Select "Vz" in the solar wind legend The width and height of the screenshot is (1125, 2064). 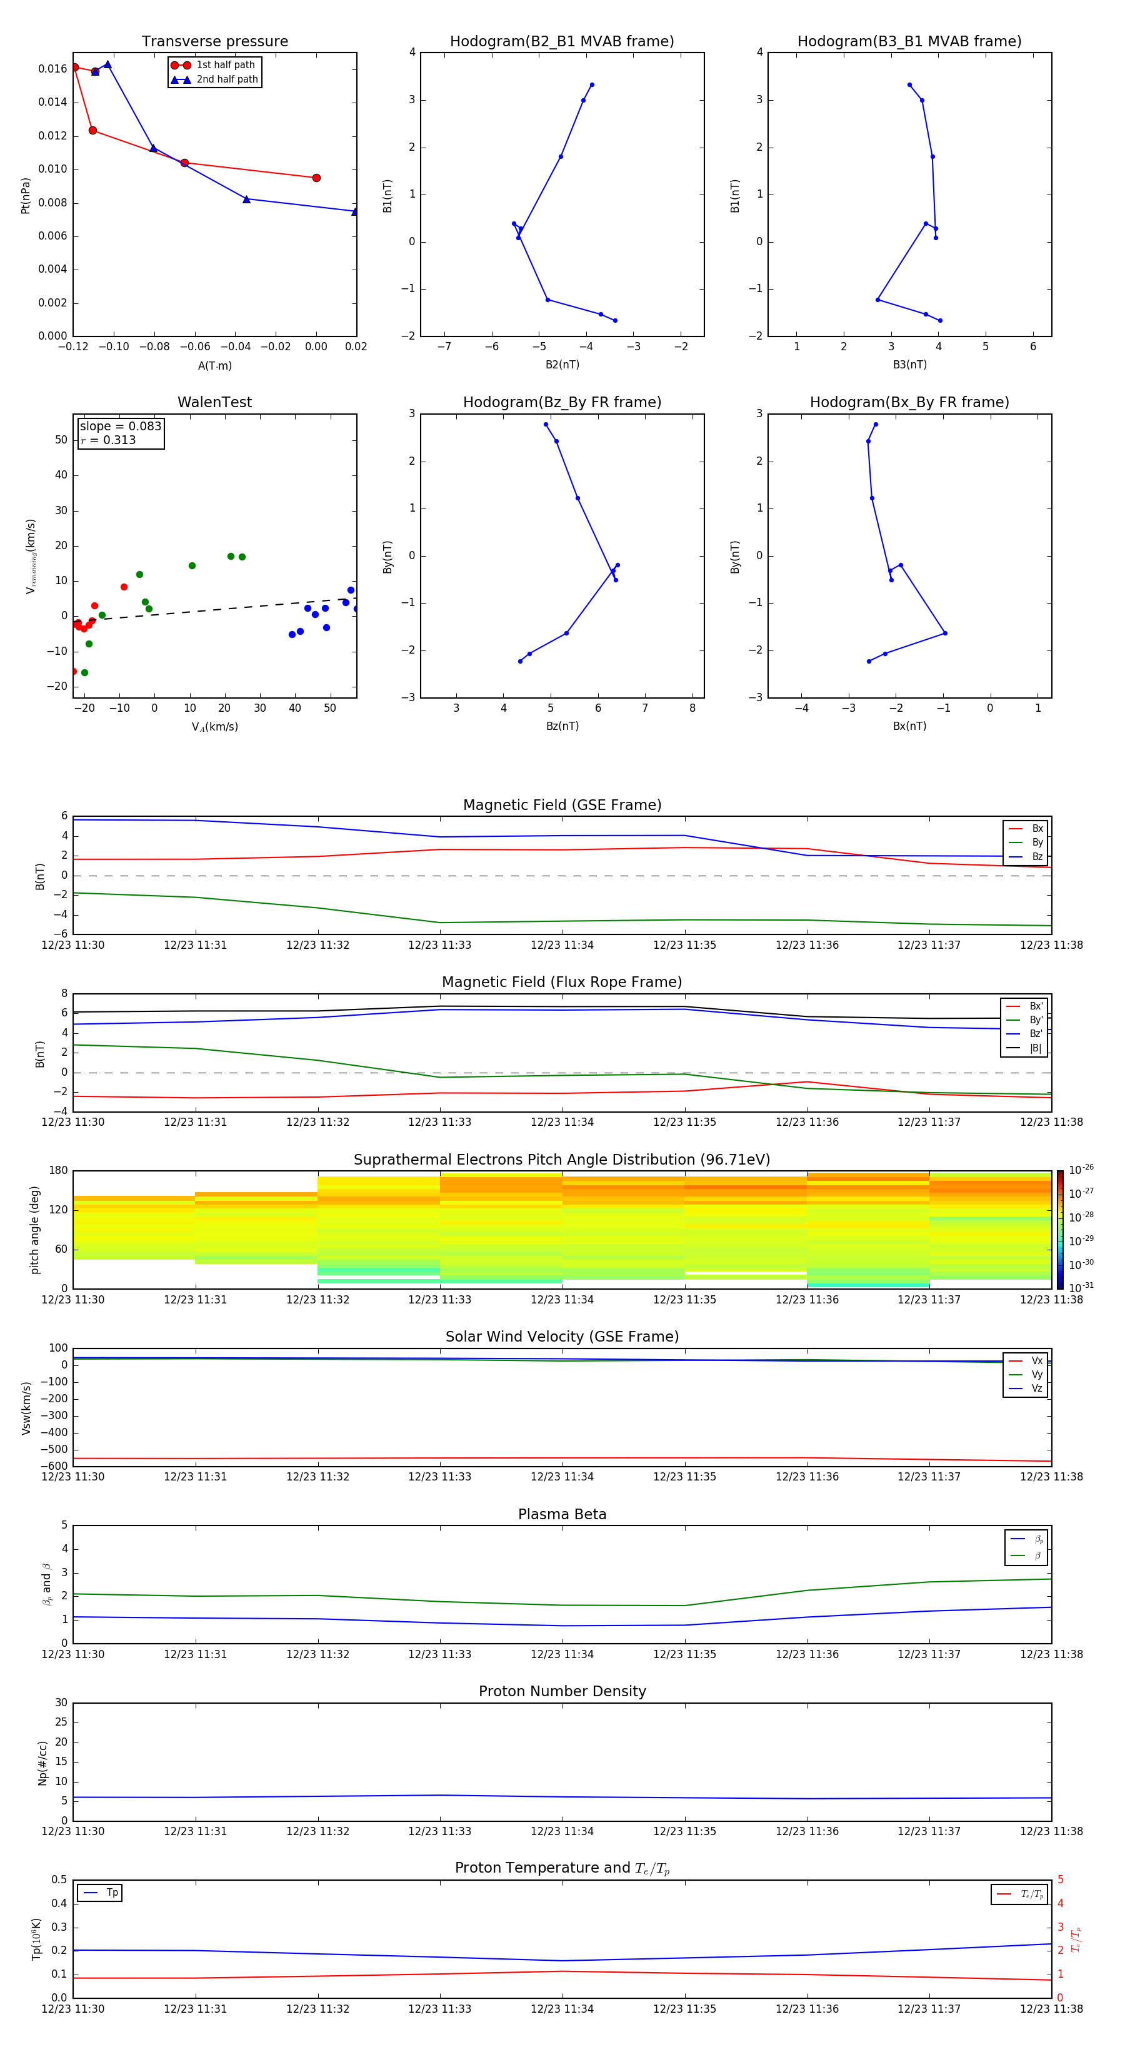(x=1026, y=1389)
